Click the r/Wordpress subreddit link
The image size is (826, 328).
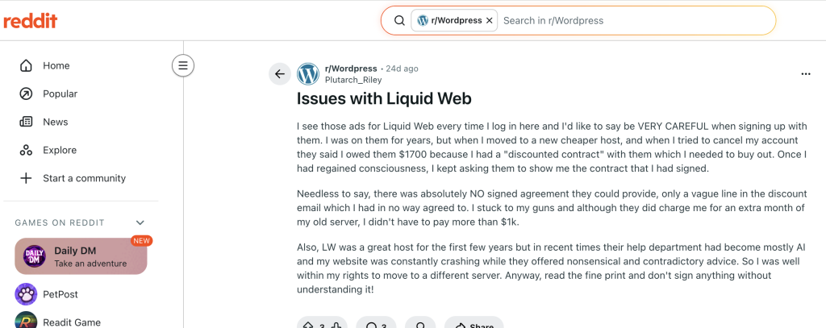(x=350, y=69)
